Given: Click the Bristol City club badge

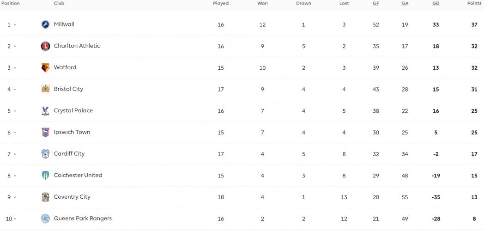Looking at the screenshot, I should (x=45, y=89).
